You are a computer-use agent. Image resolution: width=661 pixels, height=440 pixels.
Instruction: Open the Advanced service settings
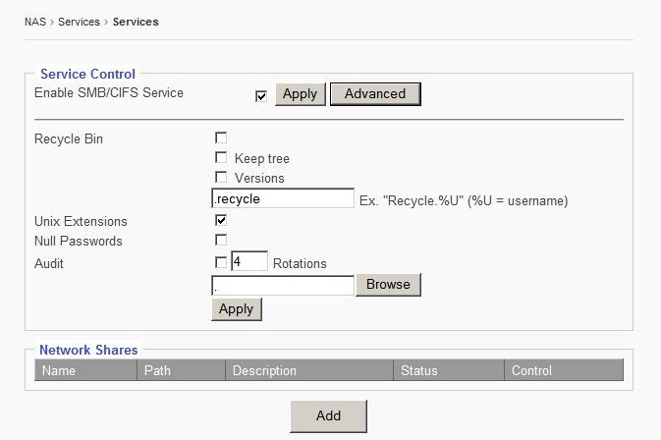click(375, 94)
